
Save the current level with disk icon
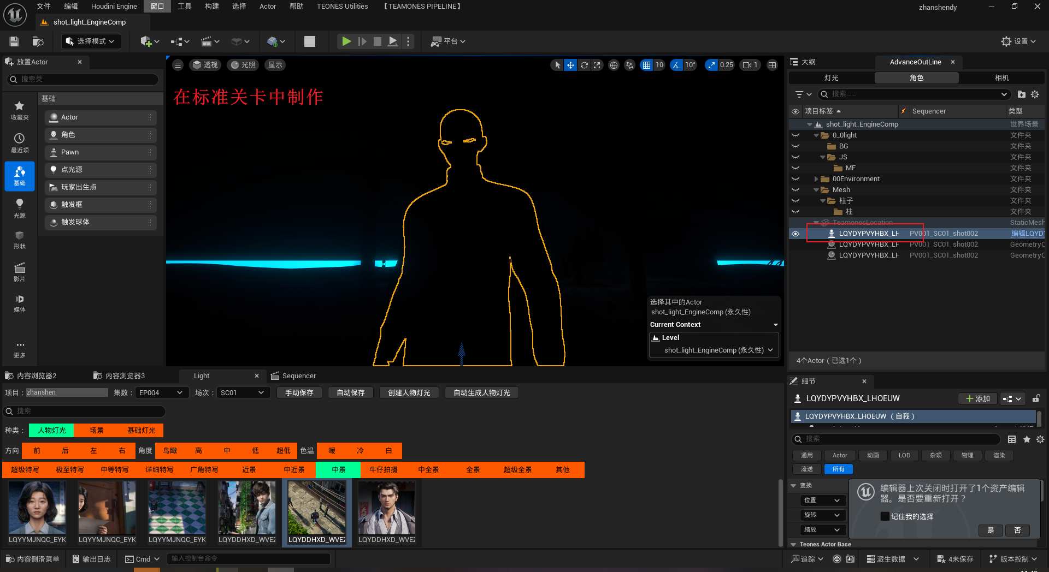pos(14,41)
